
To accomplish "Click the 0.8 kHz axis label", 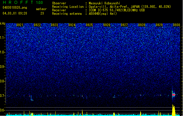I will coord(2,81).
